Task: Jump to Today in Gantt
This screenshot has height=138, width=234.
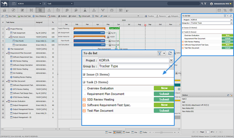Action: click(144, 132)
